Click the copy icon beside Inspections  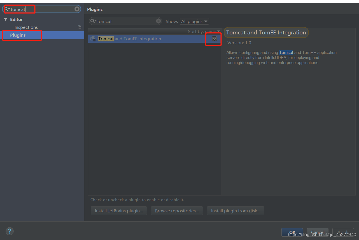point(80,27)
